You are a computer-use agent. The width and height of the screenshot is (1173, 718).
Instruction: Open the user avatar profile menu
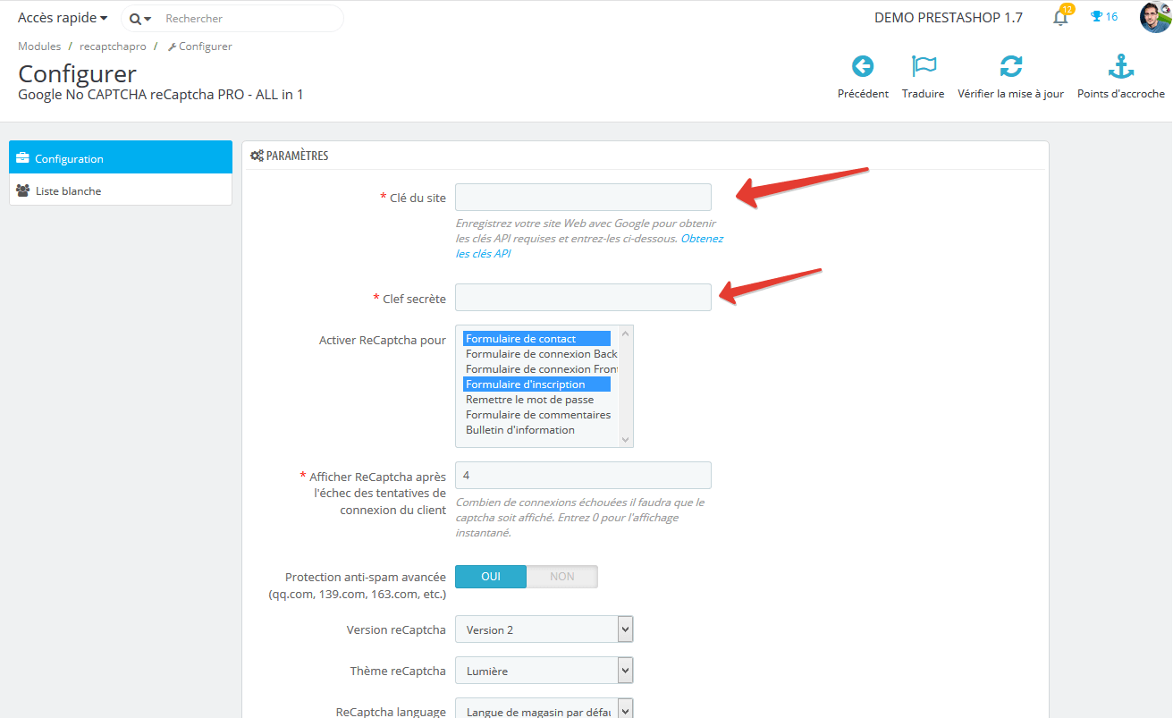point(1155,17)
